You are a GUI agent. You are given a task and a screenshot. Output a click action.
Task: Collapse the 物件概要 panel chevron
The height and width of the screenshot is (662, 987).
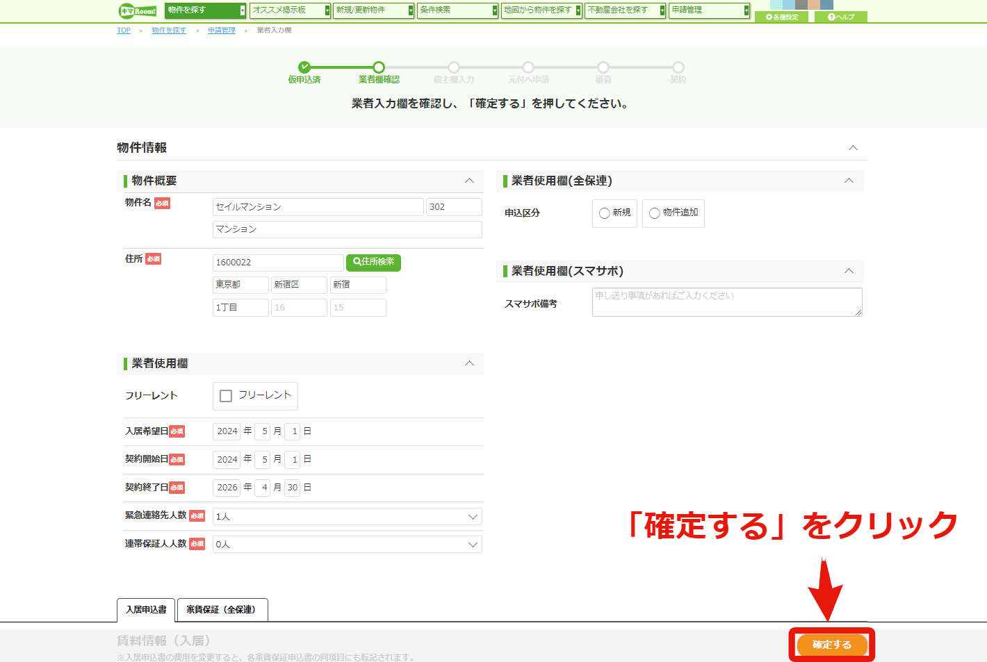(469, 181)
